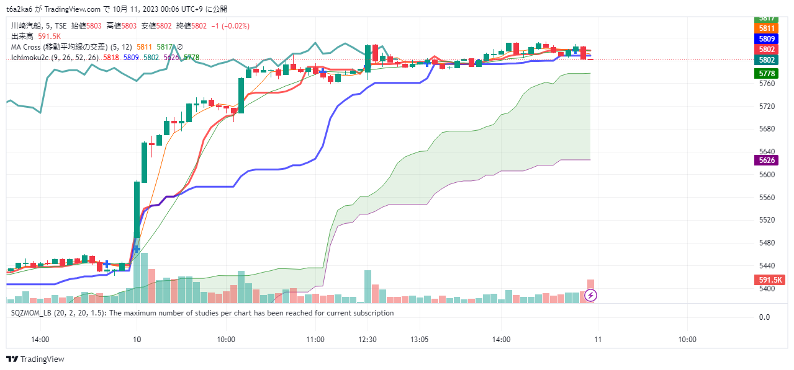The image size is (794, 370).
Task: Click the SQZMOM_LB indicator message
Action: pyautogui.click(x=202, y=313)
